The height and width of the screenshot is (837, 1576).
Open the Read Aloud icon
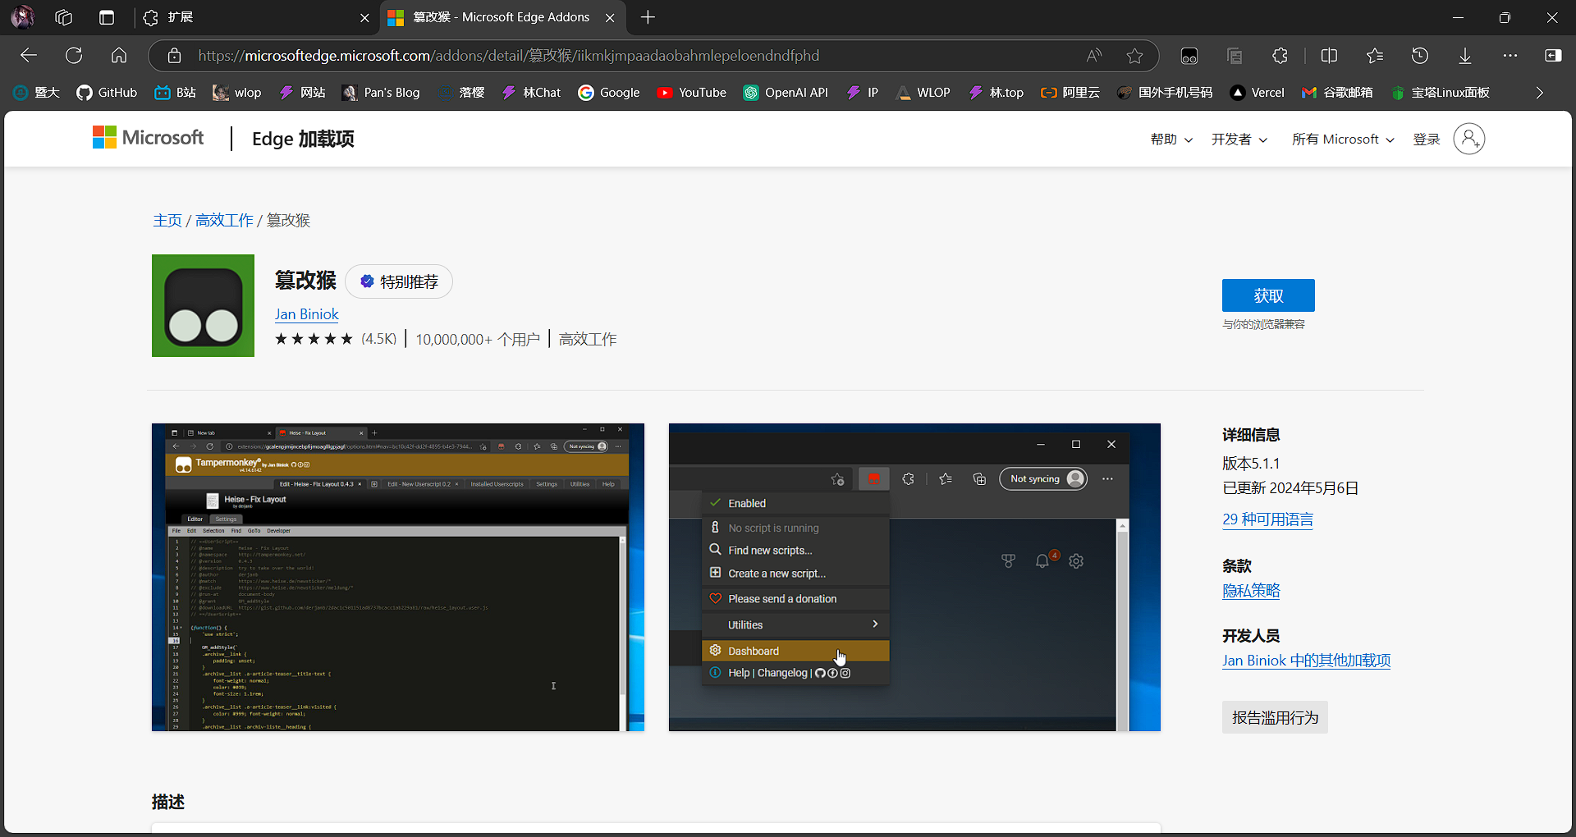click(x=1094, y=56)
